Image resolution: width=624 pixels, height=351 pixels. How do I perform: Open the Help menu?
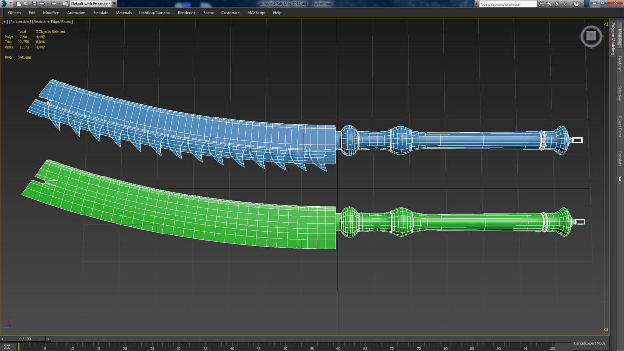(x=277, y=13)
